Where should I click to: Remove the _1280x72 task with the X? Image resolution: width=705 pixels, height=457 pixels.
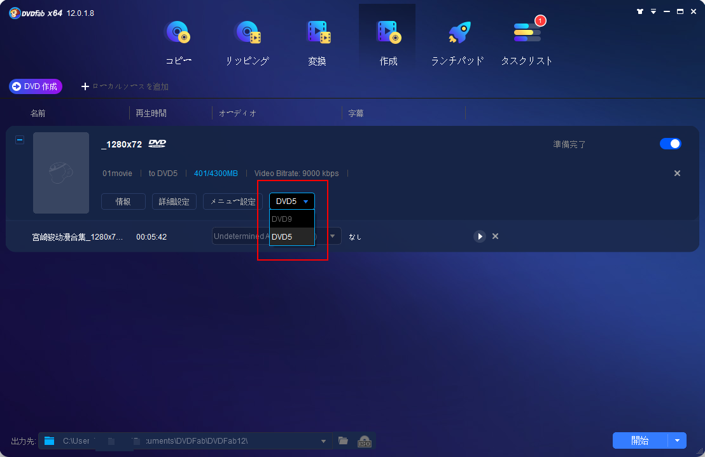click(677, 174)
